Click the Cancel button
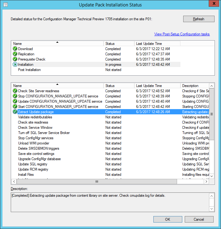 click(199, 219)
